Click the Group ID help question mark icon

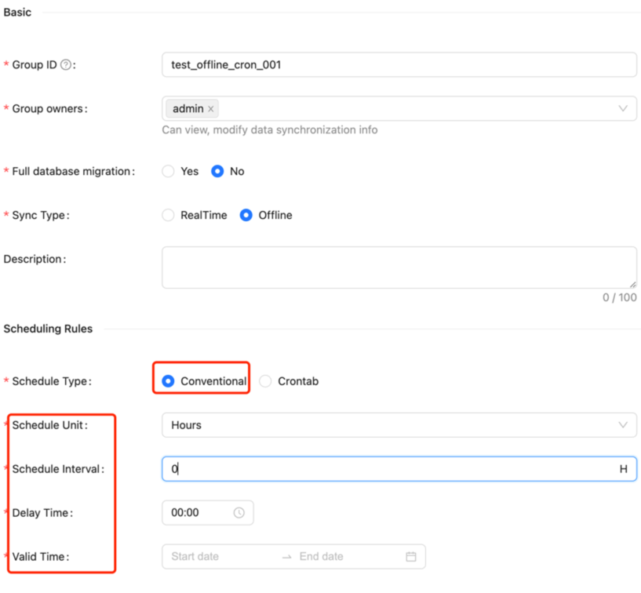66,65
